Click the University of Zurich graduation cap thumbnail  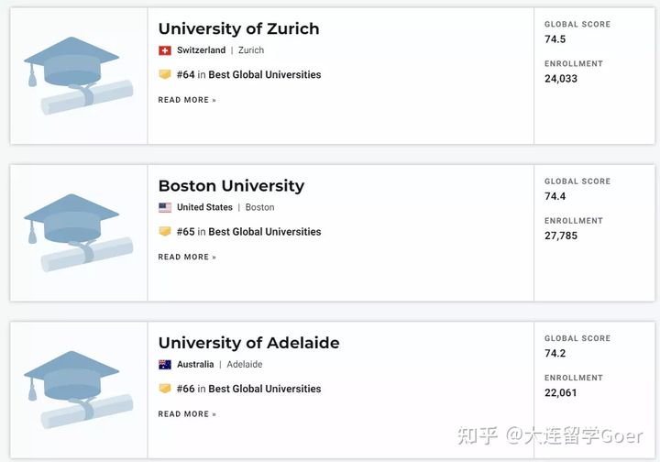(x=78, y=76)
